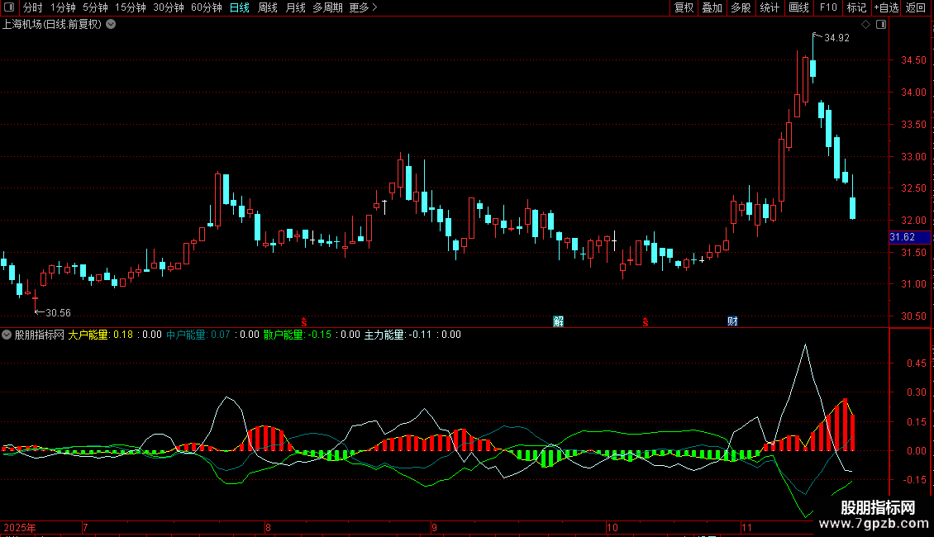Viewport: 934px width, 537px height.
Task: Click the 返回 back button
Action: click(x=916, y=7)
